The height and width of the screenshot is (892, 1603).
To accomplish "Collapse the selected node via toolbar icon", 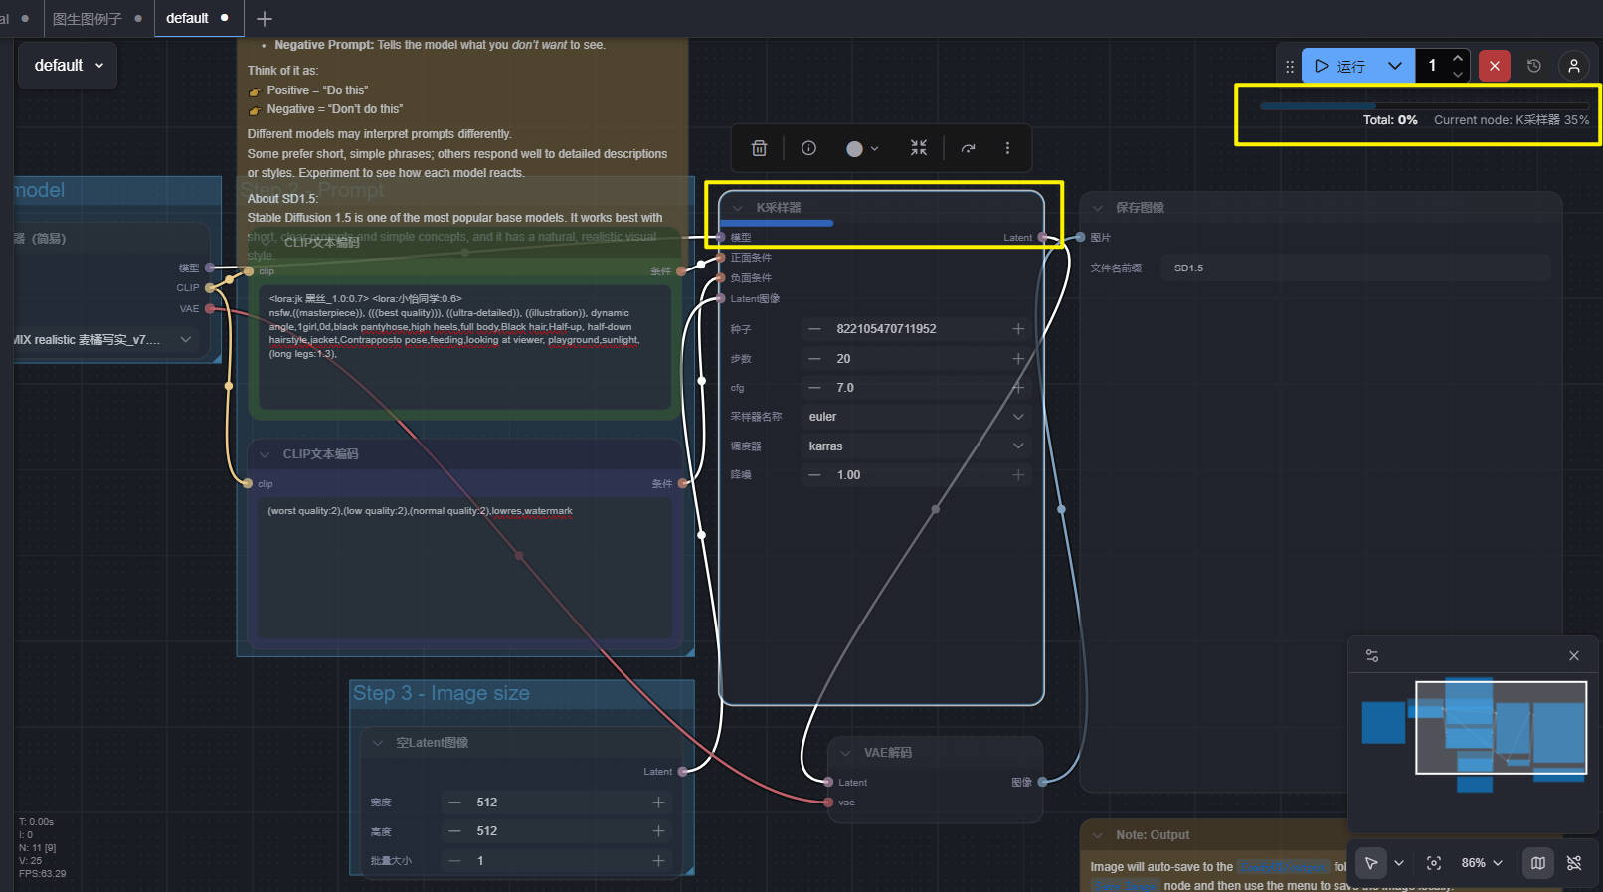I will tap(918, 148).
